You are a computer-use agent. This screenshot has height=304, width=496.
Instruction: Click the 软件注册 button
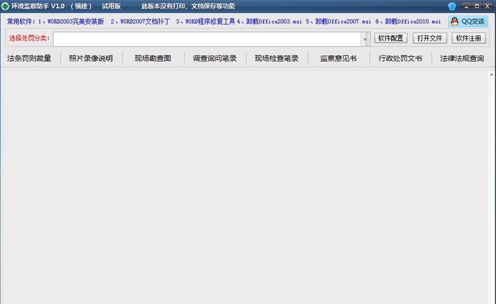468,38
